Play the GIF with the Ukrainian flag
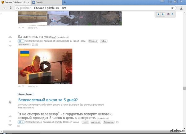This screenshot has height=134, width=186. click(45, 66)
